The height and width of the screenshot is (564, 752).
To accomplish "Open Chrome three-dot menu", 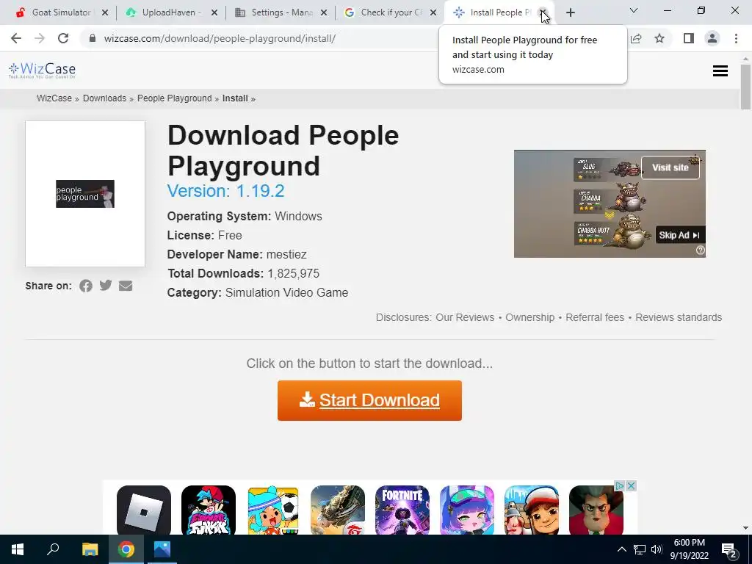I will pyautogui.click(x=736, y=38).
